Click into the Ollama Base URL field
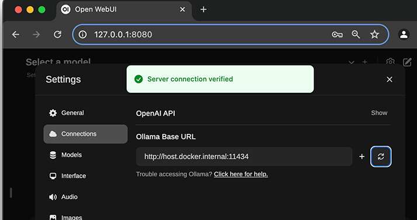This screenshot has width=417, height=220. 244,156
